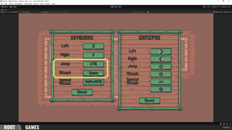Image resolution: width=232 pixels, height=130 pixels.
Task: Open the Game view mode dropdown
Action: [5, 12]
